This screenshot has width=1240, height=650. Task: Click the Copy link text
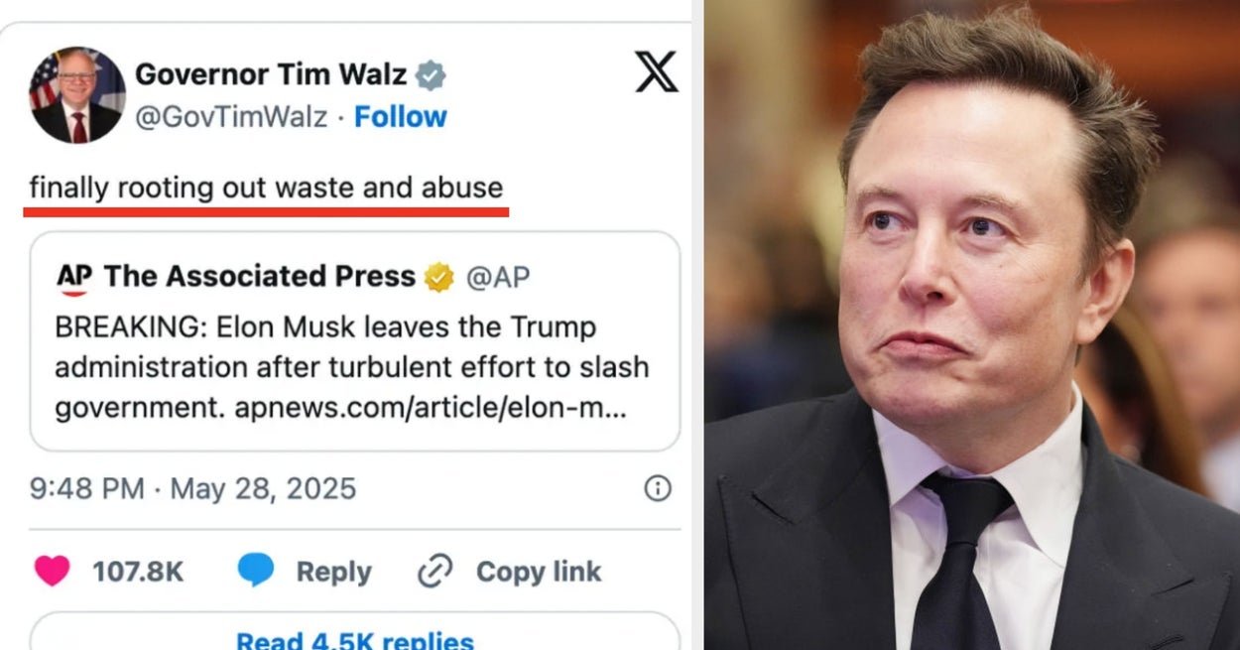pos(539,572)
